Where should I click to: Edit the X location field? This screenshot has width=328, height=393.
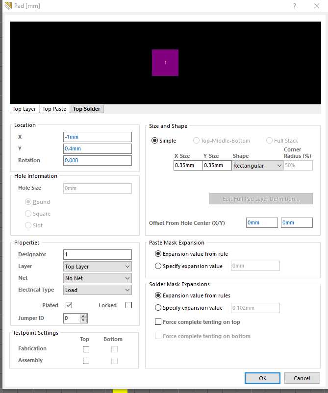pyautogui.click(x=98, y=137)
